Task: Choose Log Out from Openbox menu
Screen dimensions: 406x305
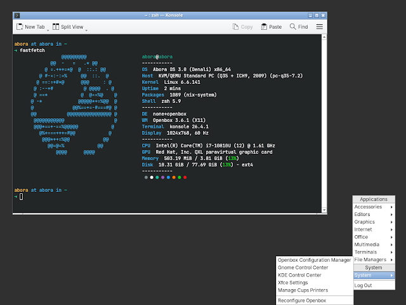Action: [374, 285]
